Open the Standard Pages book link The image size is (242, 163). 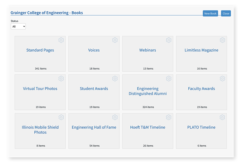tap(40, 50)
